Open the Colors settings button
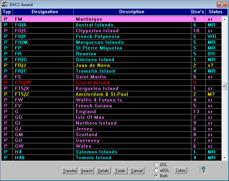Screen dimensions: 229x181 (181, 170)
